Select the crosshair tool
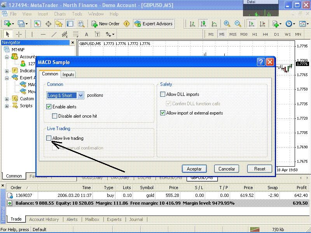The height and width of the screenshot is (233, 311). tap(19, 34)
